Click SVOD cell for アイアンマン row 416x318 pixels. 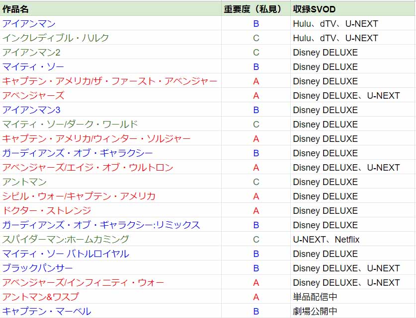click(x=353, y=24)
